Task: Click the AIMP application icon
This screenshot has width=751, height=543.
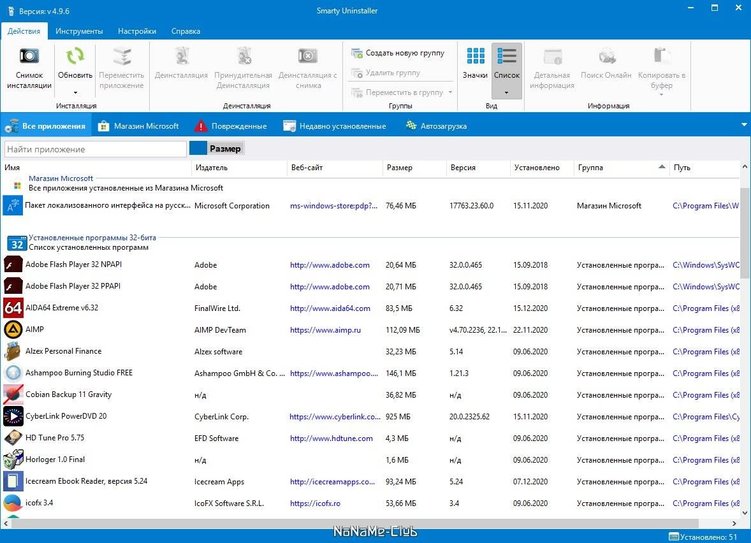Action: 13,329
